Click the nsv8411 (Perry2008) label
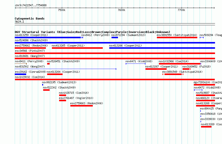222x144 pixels. point(29,61)
